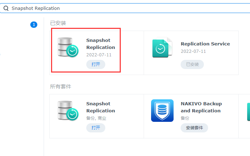Click the NAKIVO Backup shield icon
Image resolution: width=250 pixels, height=156 pixels.
pos(162,111)
